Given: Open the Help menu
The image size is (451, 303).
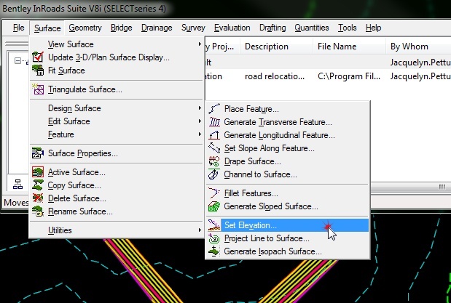Looking at the screenshot, I should [x=374, y=28].
